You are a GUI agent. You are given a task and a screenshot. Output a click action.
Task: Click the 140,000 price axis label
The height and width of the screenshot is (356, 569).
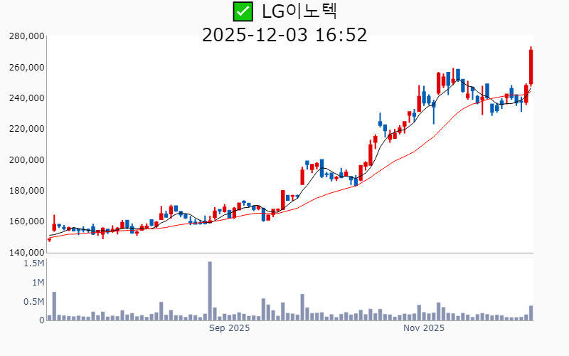[x=26, y=253]
